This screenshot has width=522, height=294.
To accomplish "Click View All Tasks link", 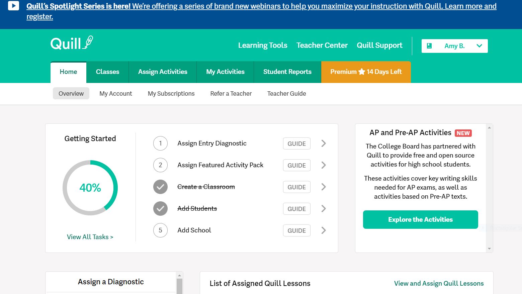I will click(90, 237).
